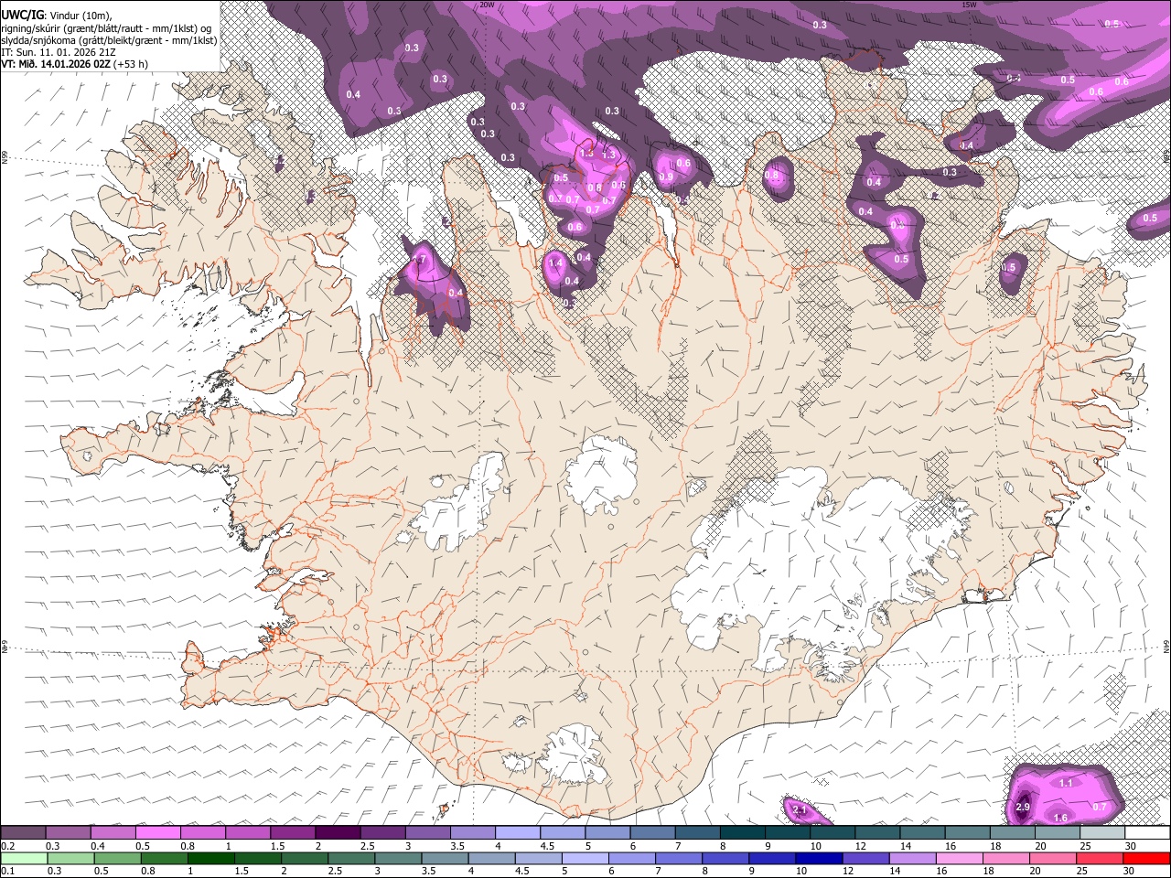
Task: Click the lavender swatch between 14 and 16
Action: click(912, 858)
